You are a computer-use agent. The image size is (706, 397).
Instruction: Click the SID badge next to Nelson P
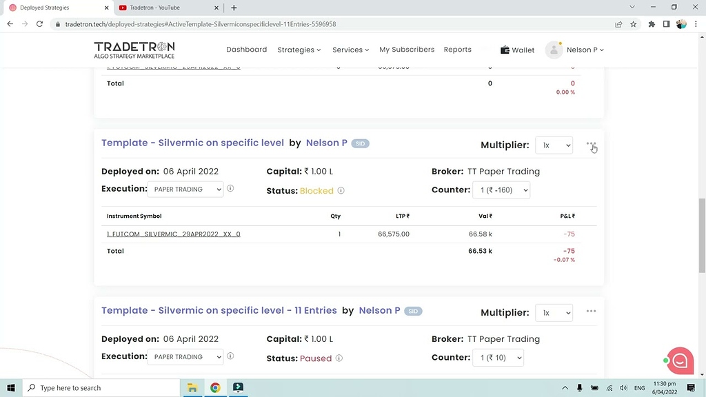pos(360,143)
